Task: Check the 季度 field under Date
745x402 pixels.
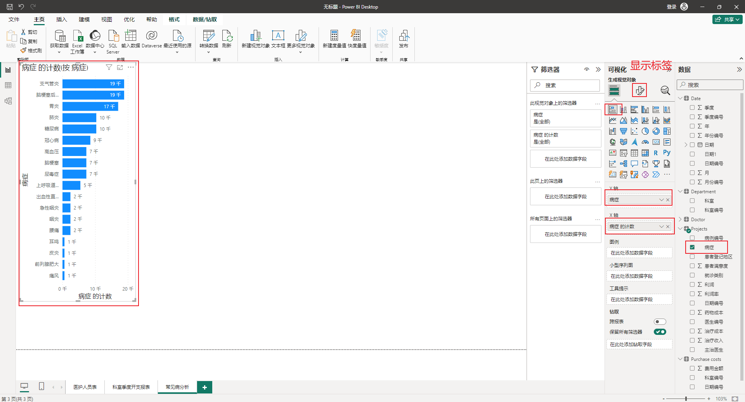Action: click(x=692, y=107)
